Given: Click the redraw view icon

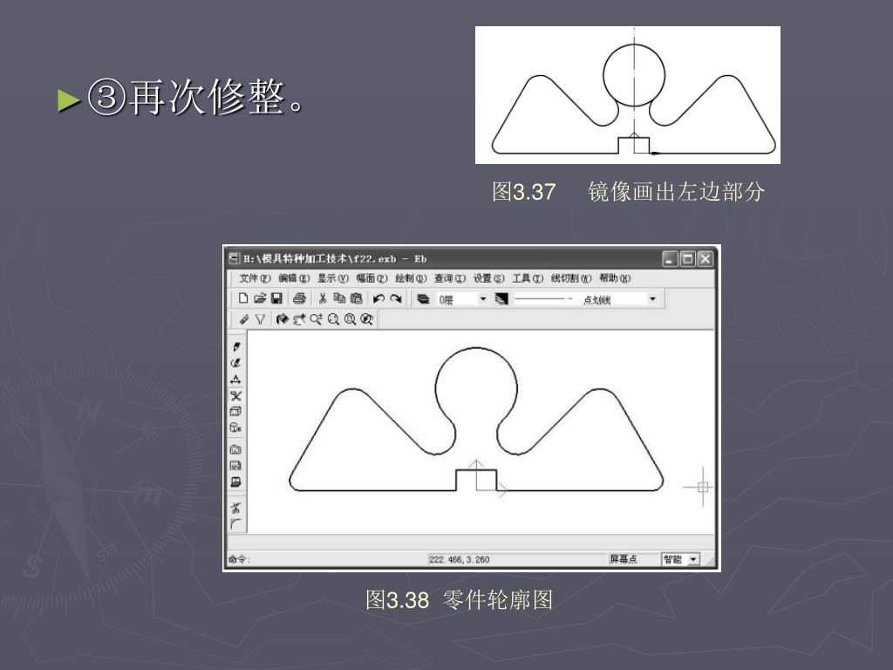Looking at the screenshot, I should coord(282,319).
